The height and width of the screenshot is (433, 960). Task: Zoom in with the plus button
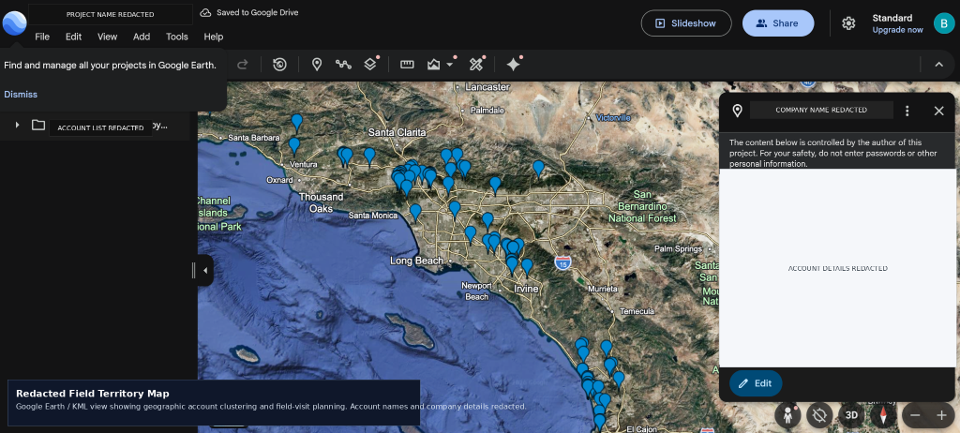(941, 415)
